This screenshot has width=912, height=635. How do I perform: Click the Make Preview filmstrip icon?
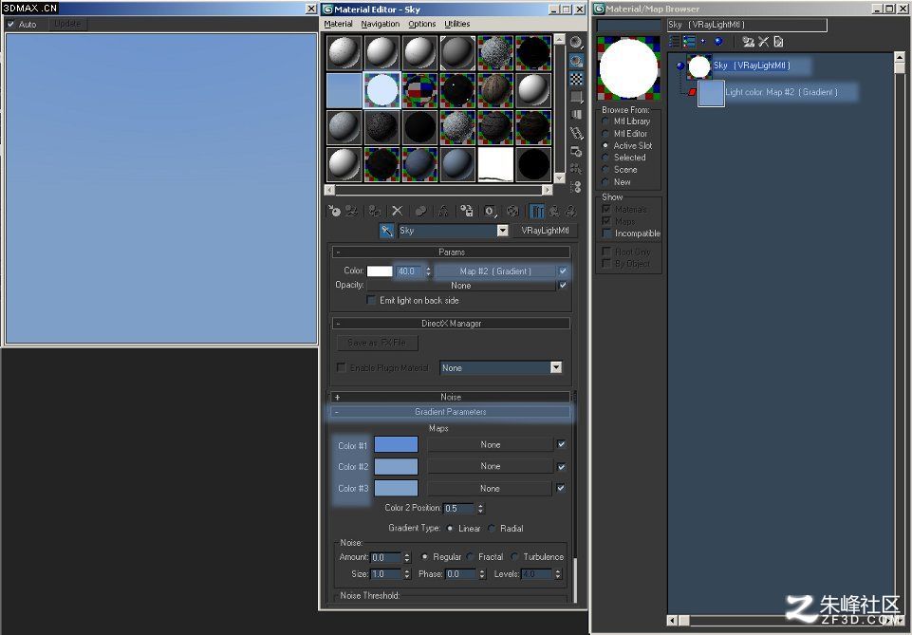coord(576,133)
